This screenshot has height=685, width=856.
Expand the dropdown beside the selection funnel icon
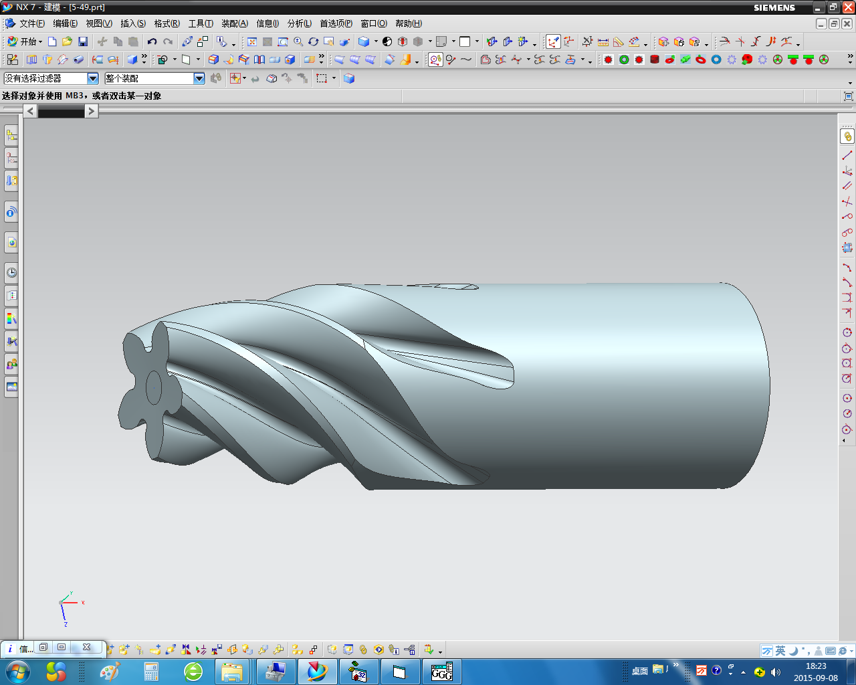pos(244,78)
